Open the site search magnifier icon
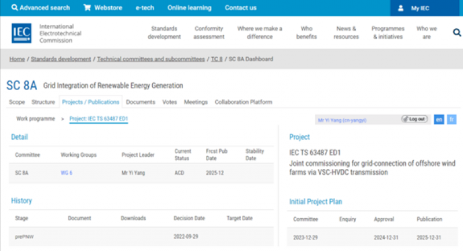This screenshot has height=251, width=463. tap(457, 33)
